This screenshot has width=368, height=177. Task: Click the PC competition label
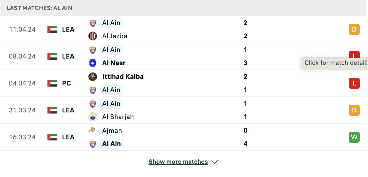pyautogui.click(x=67, y=83)
